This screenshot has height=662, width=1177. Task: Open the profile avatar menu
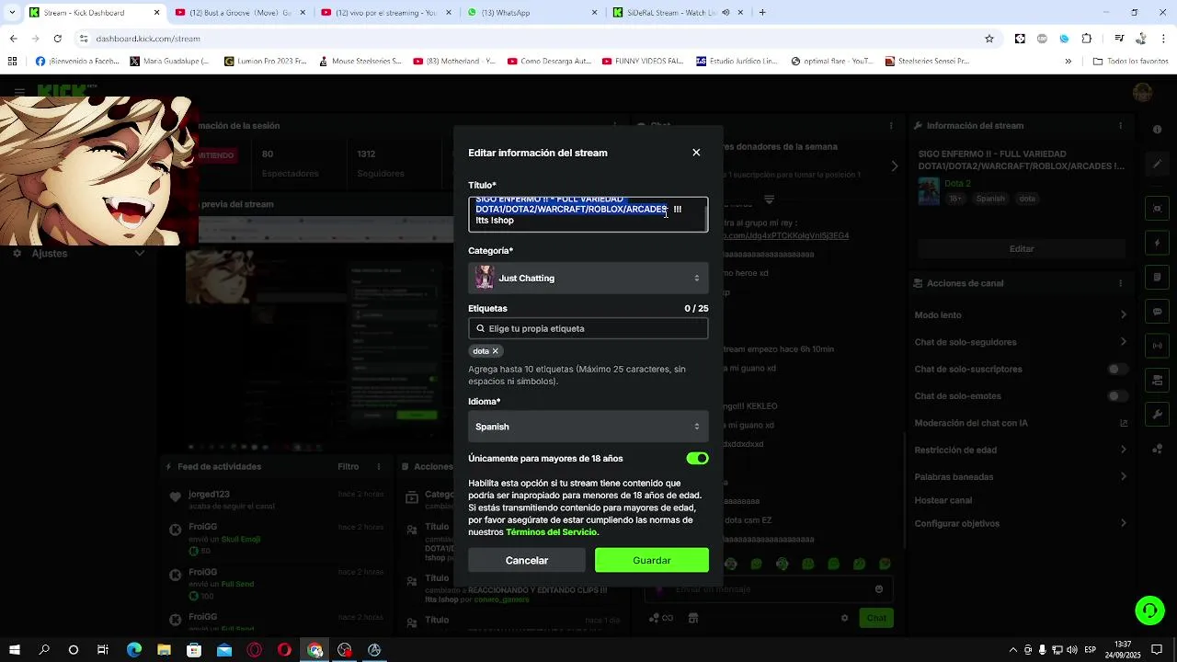point(1143,92)
